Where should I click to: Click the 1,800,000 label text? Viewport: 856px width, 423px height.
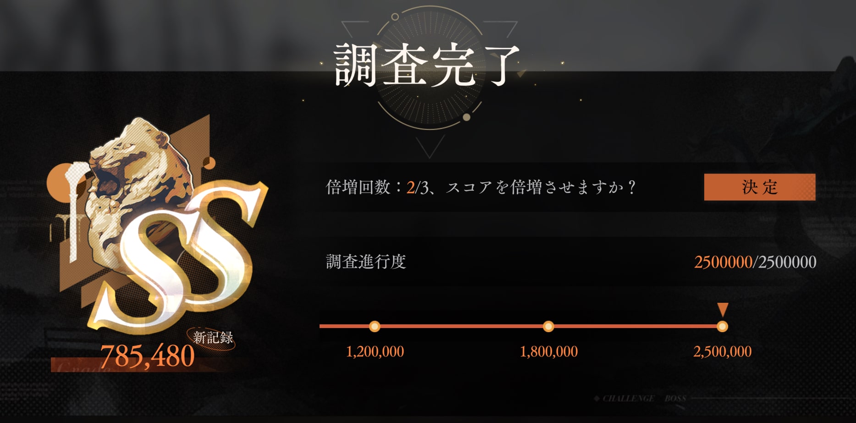(x=549, y=352)
